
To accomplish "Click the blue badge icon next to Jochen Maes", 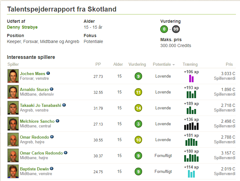I will (48, 73).
